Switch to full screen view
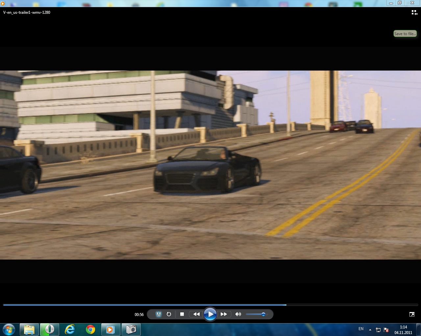 [x=412, y=314]
